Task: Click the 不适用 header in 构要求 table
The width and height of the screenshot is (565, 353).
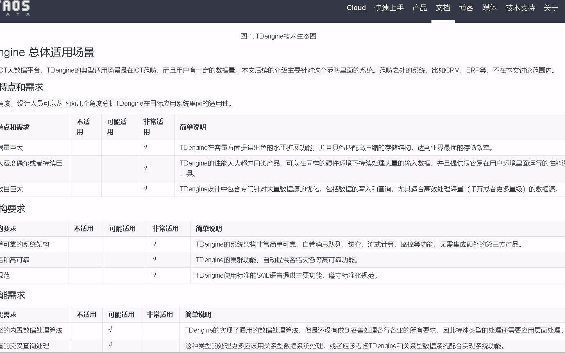Action: pos(84,229)
